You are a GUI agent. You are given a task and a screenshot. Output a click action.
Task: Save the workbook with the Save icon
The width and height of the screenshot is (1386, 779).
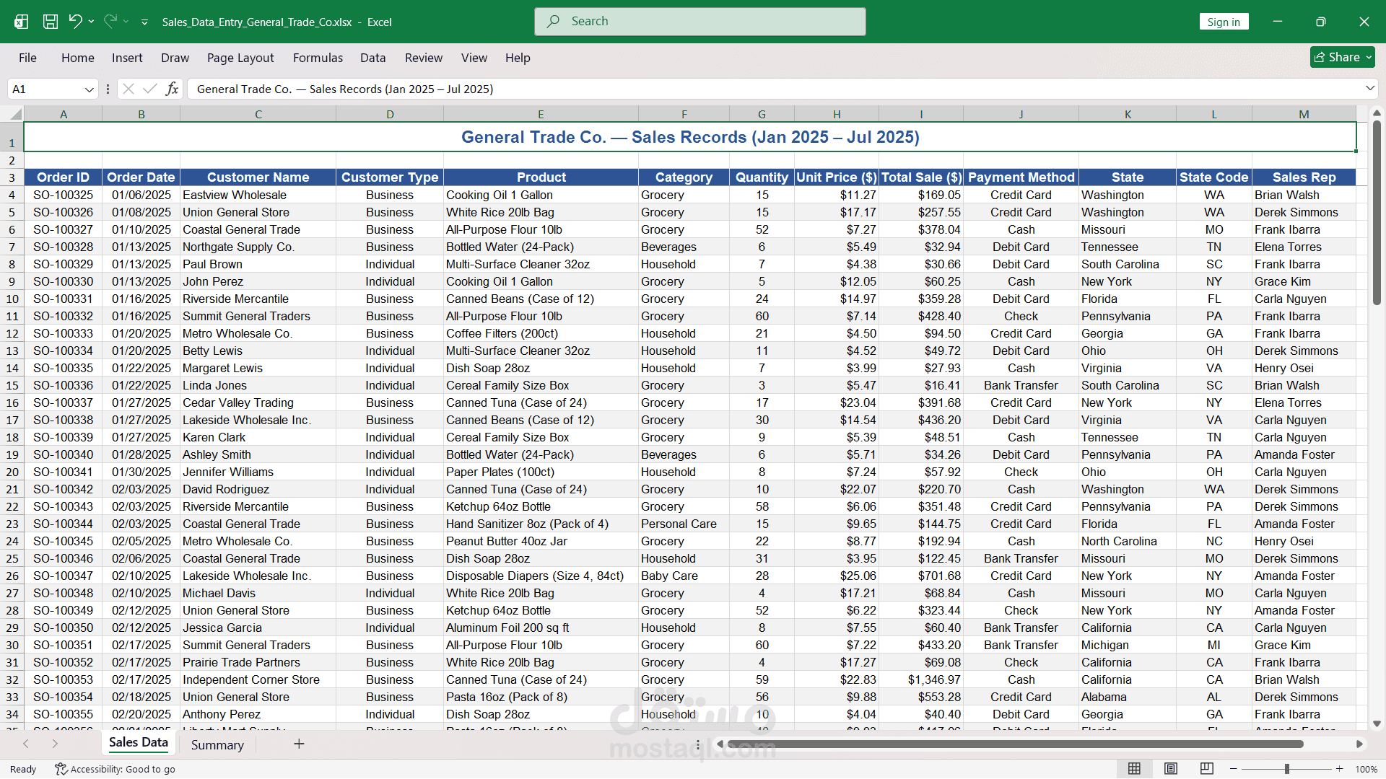coord(51,22)
